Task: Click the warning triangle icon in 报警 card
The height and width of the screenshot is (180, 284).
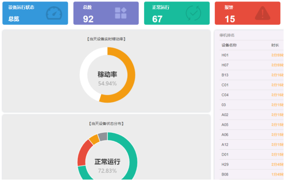Action: click(263, 13)
